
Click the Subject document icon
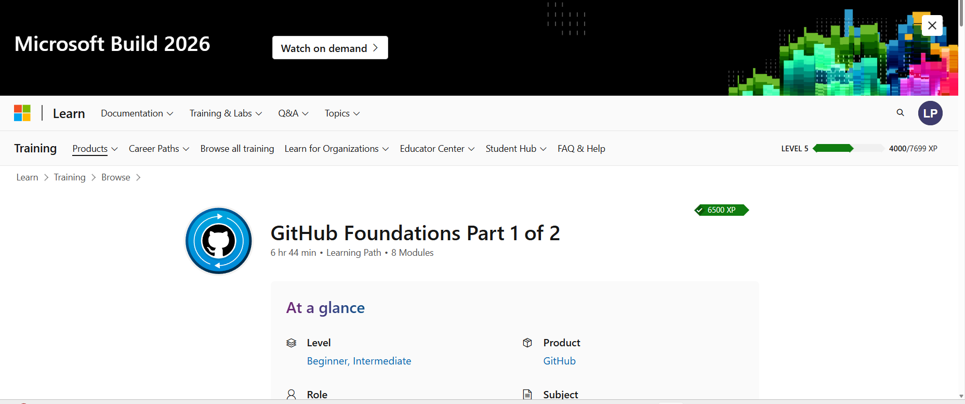tap(527, 395)
